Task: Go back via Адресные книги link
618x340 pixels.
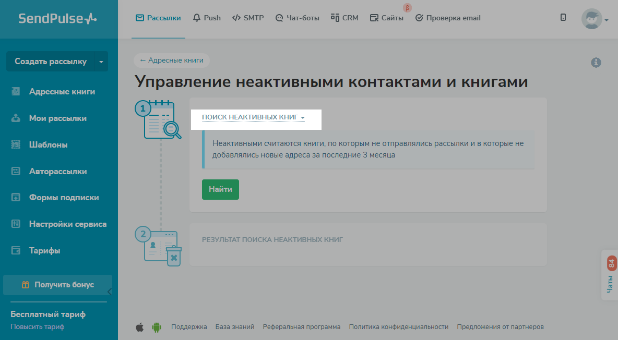Action: (x=172, y=60)
